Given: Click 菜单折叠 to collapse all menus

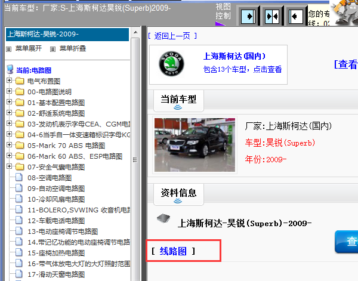Looking at the screenshot, I should [73, 48].
